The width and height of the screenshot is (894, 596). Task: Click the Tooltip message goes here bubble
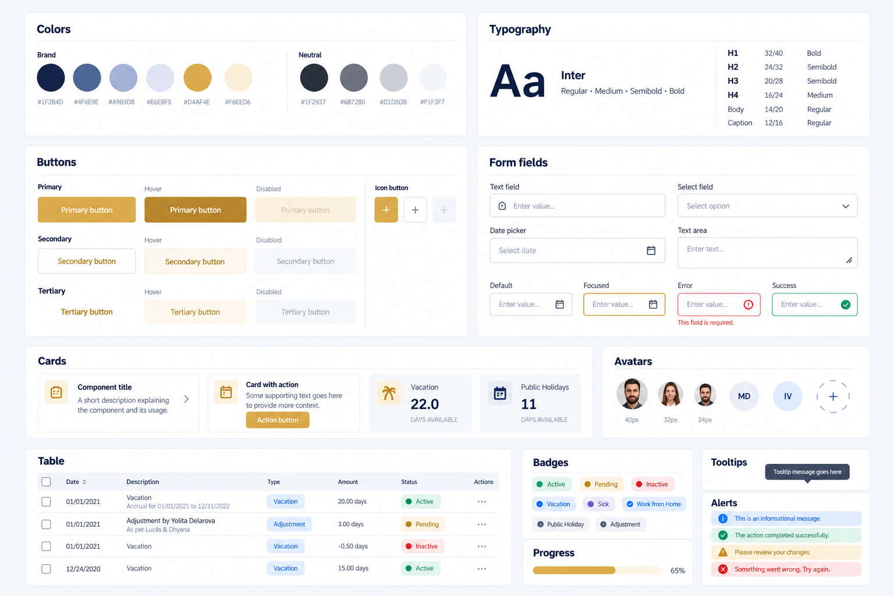point(807,472)
